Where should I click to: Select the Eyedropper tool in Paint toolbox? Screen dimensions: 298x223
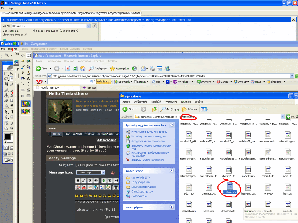pos(23,67)
